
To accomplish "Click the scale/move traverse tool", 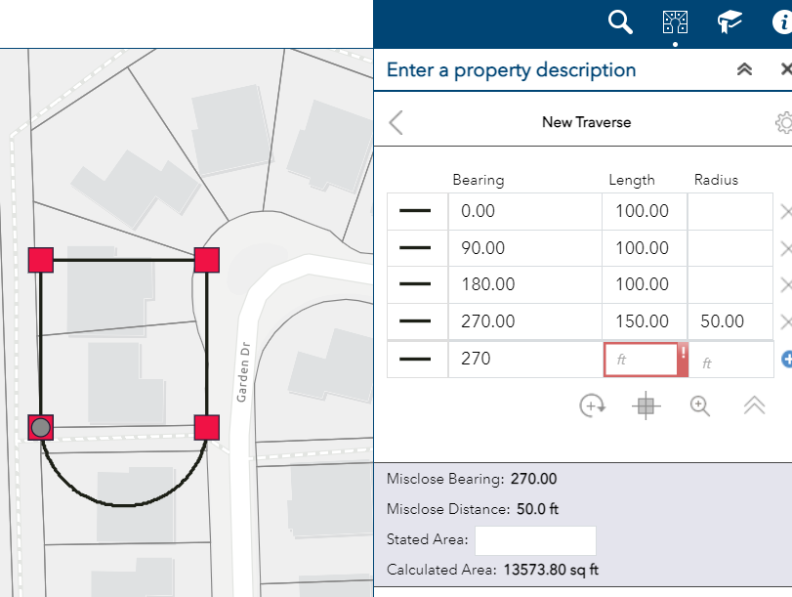I will tap(646, 405).
